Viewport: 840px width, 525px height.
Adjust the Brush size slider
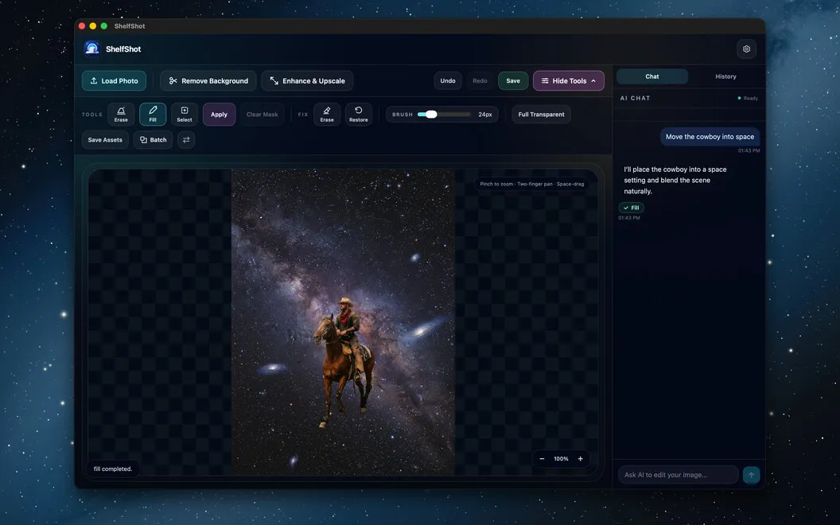pyautogui.click(x=444, y=114)
